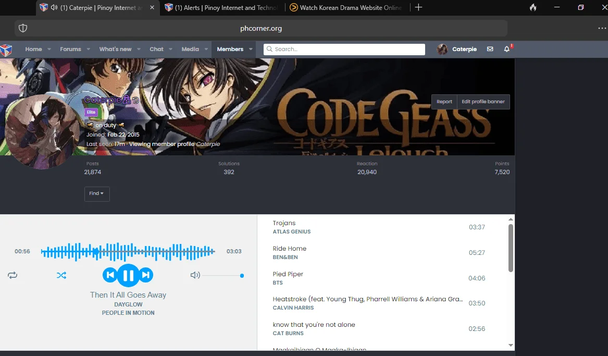Close the Caterpie browser tab
The image size is (608, 356).
[x=152, y=7]
